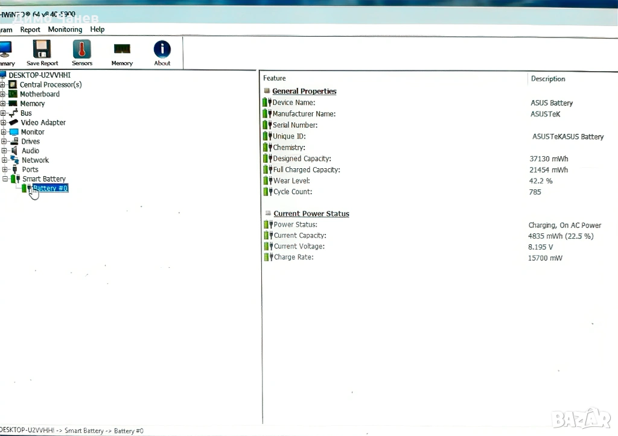Screen dimensions: 618x436
Task: Click the Memory chip toolbar icon
Action: tap(122, 50)
